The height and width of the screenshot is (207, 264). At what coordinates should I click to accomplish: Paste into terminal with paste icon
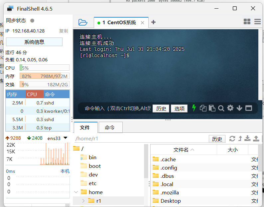point(212,108)
